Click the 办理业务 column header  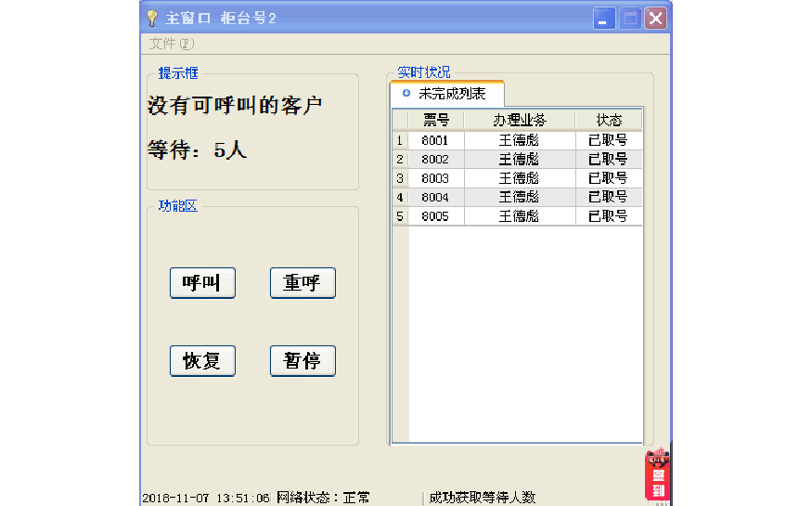[520, 120]
